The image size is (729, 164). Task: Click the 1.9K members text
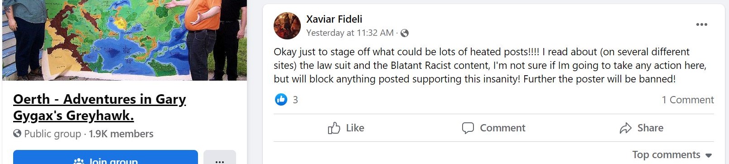coord(121,134)
